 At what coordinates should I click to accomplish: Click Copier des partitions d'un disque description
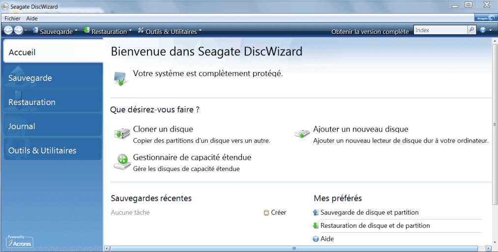coord(202,140)
